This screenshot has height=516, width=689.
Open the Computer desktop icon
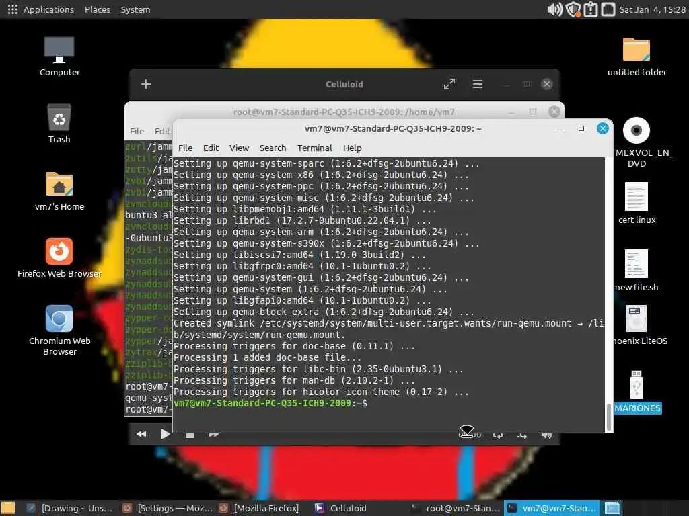pos(59,56)
